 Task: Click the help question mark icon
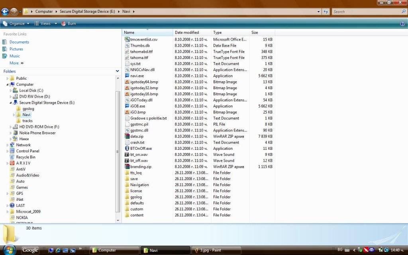[x=402, y=24]
